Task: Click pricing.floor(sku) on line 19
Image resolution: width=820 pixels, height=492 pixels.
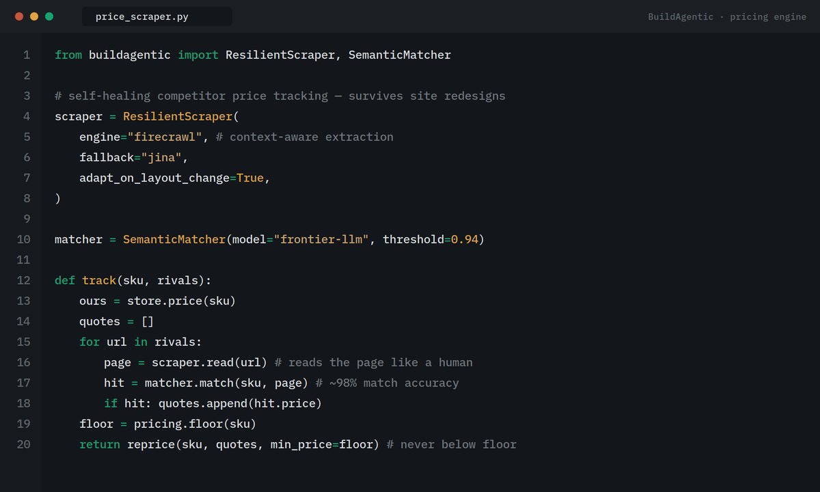Action: click(195, 424)
